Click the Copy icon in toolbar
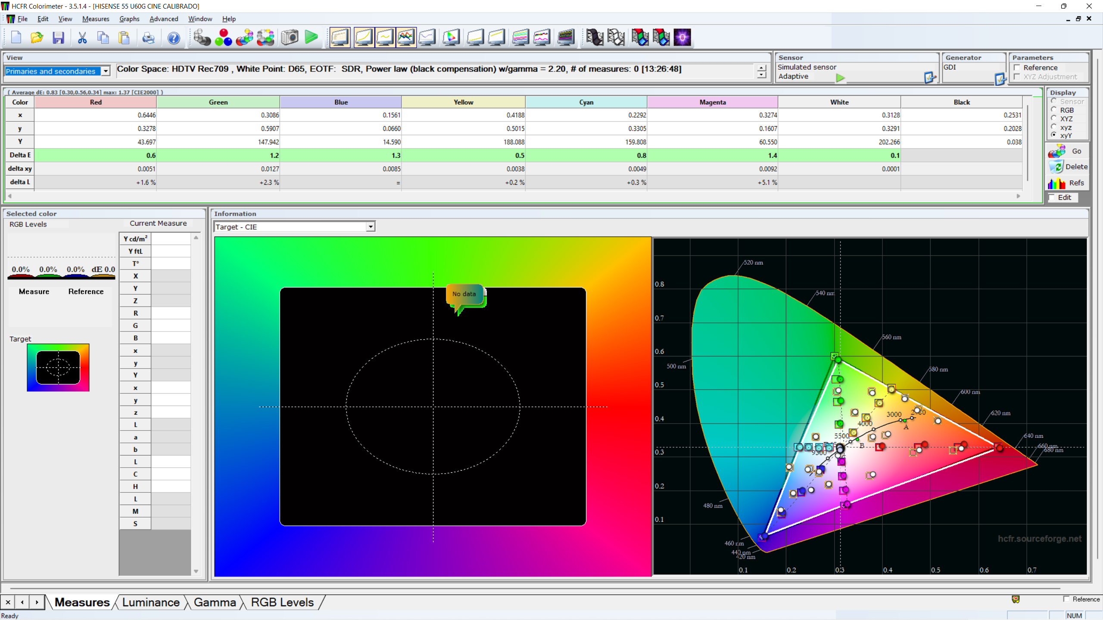 [103, 37]
